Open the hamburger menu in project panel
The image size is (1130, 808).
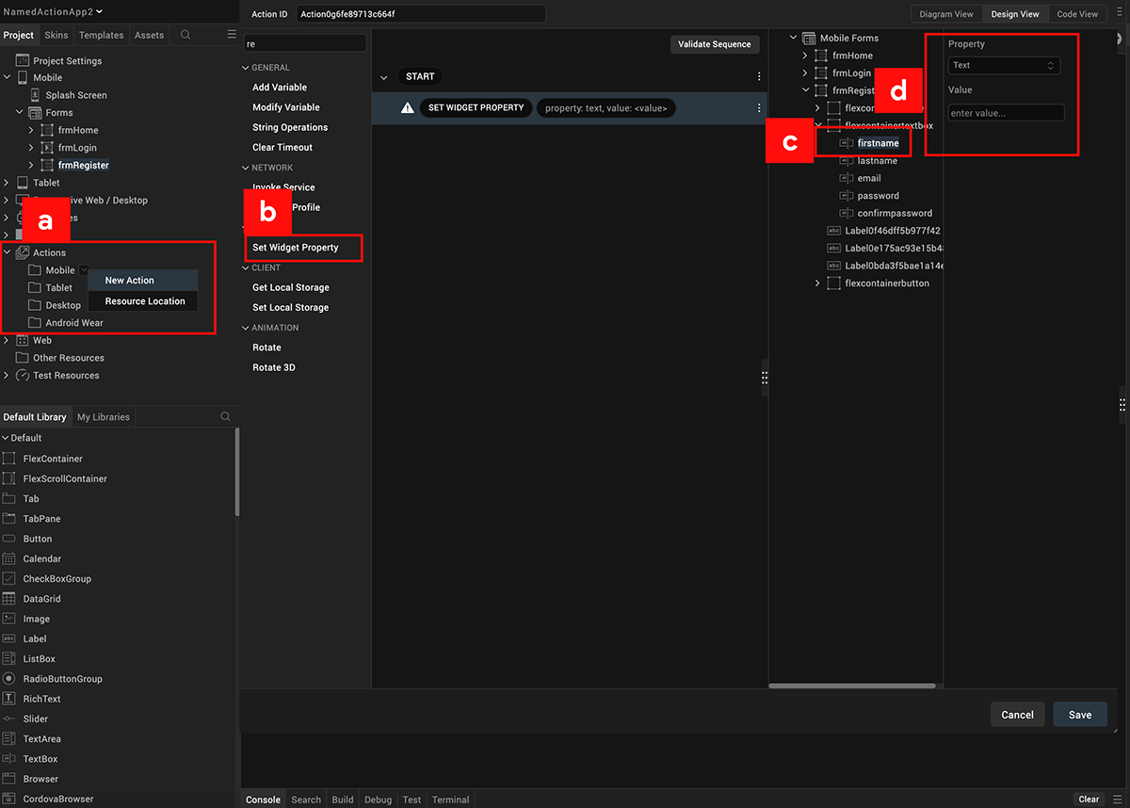point(232,35)
